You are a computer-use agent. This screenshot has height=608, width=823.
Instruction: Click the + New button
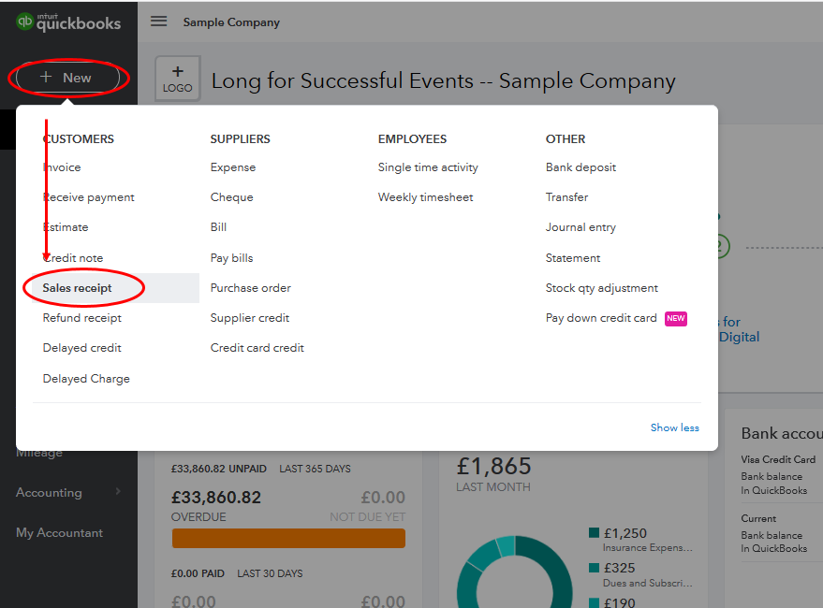tap(66, 78)
